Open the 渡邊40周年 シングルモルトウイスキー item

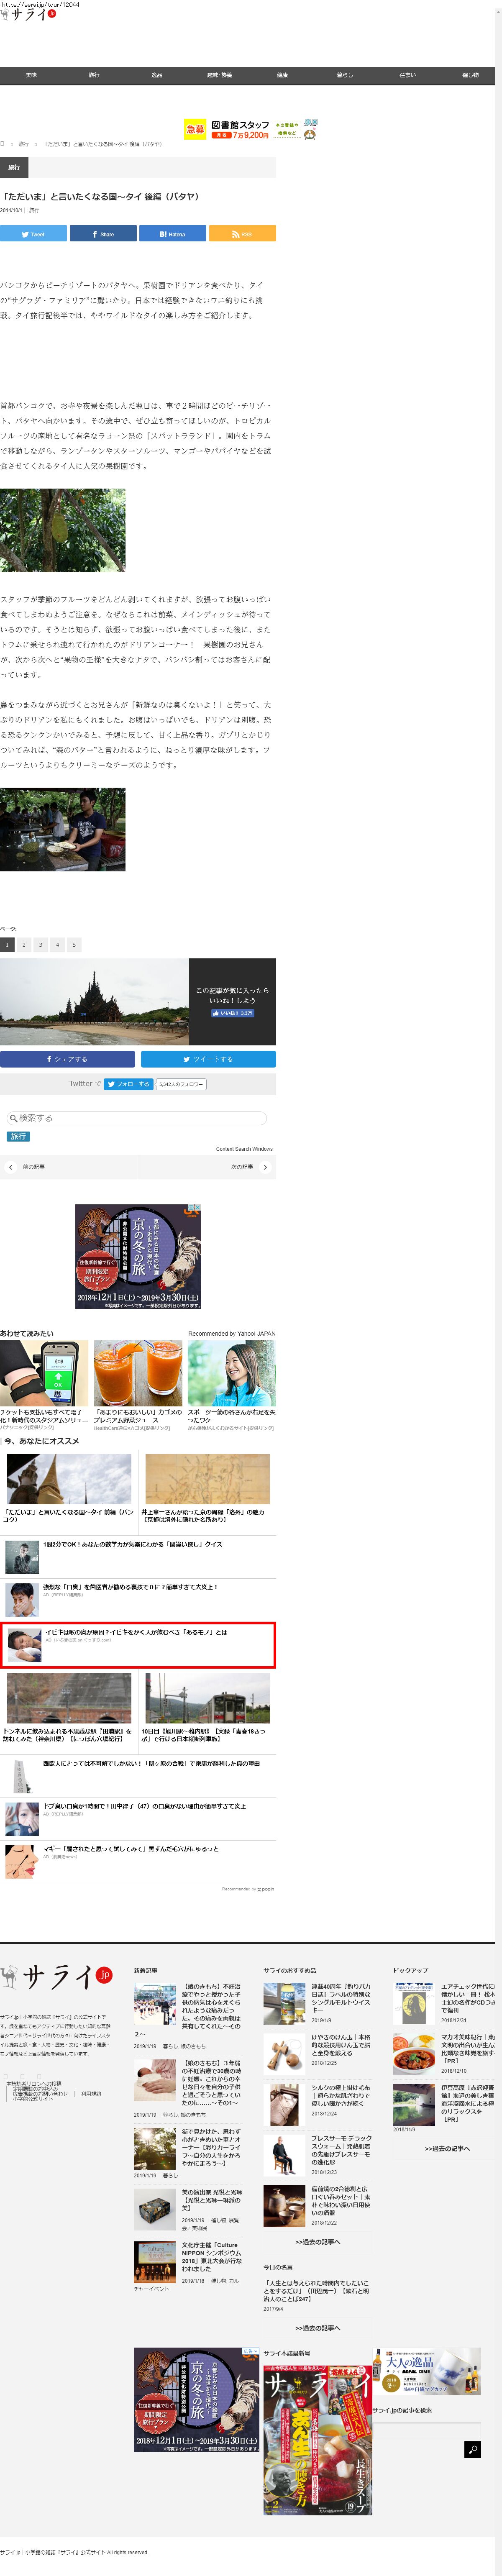pos(318,2004)
